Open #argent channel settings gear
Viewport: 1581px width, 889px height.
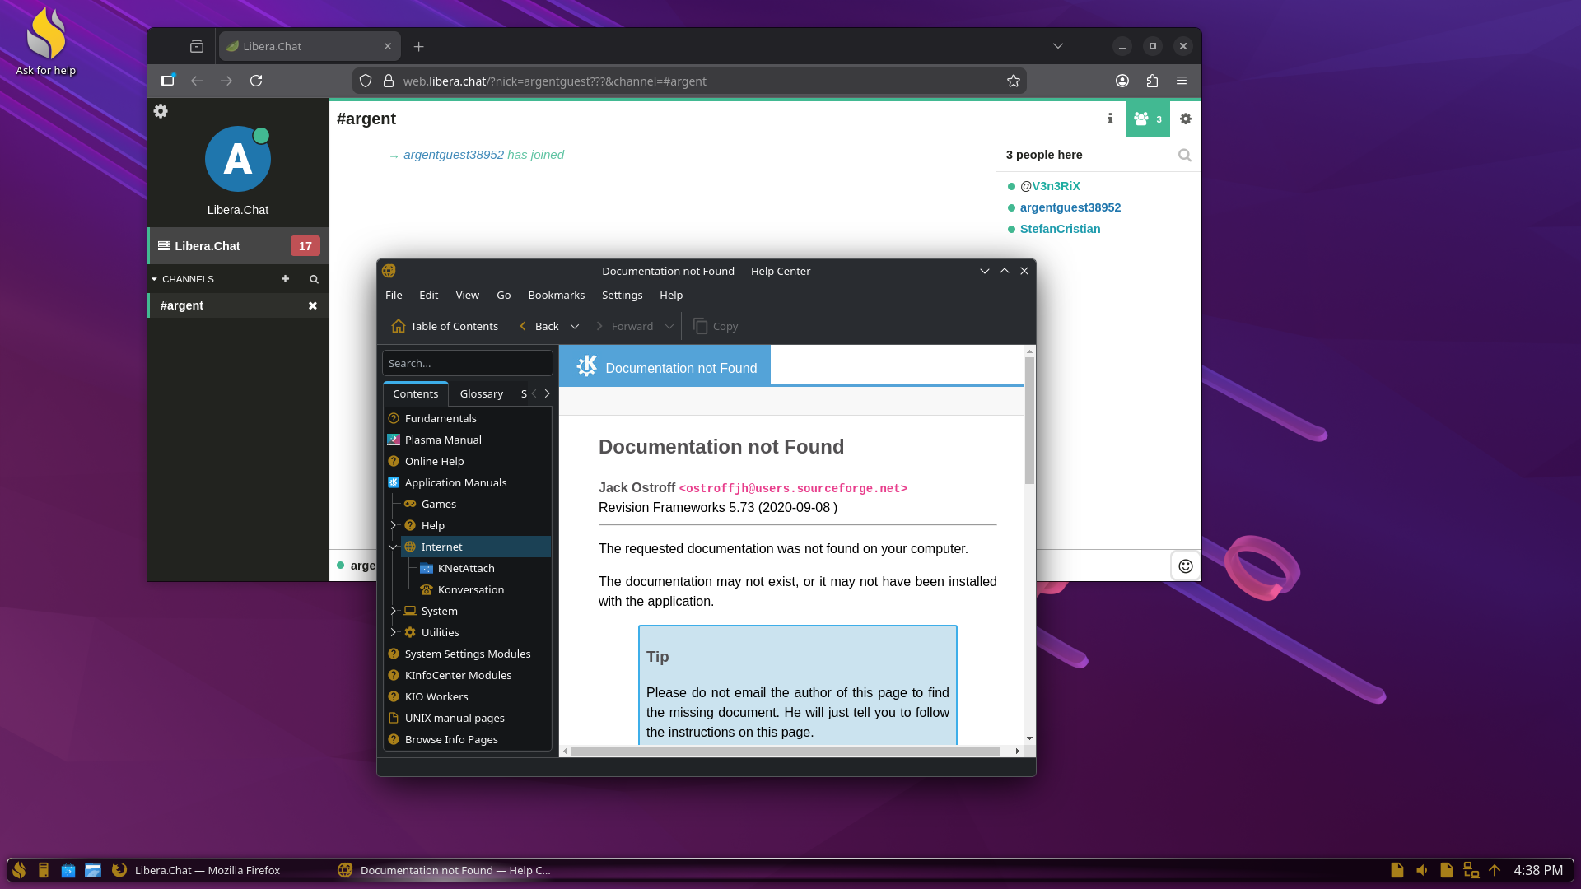pos(1186,119)
